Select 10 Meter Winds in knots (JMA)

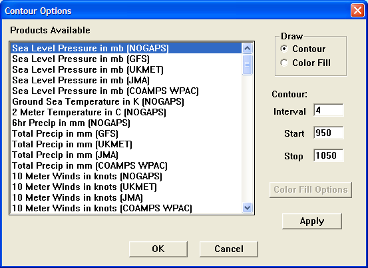tap(126, 197)
